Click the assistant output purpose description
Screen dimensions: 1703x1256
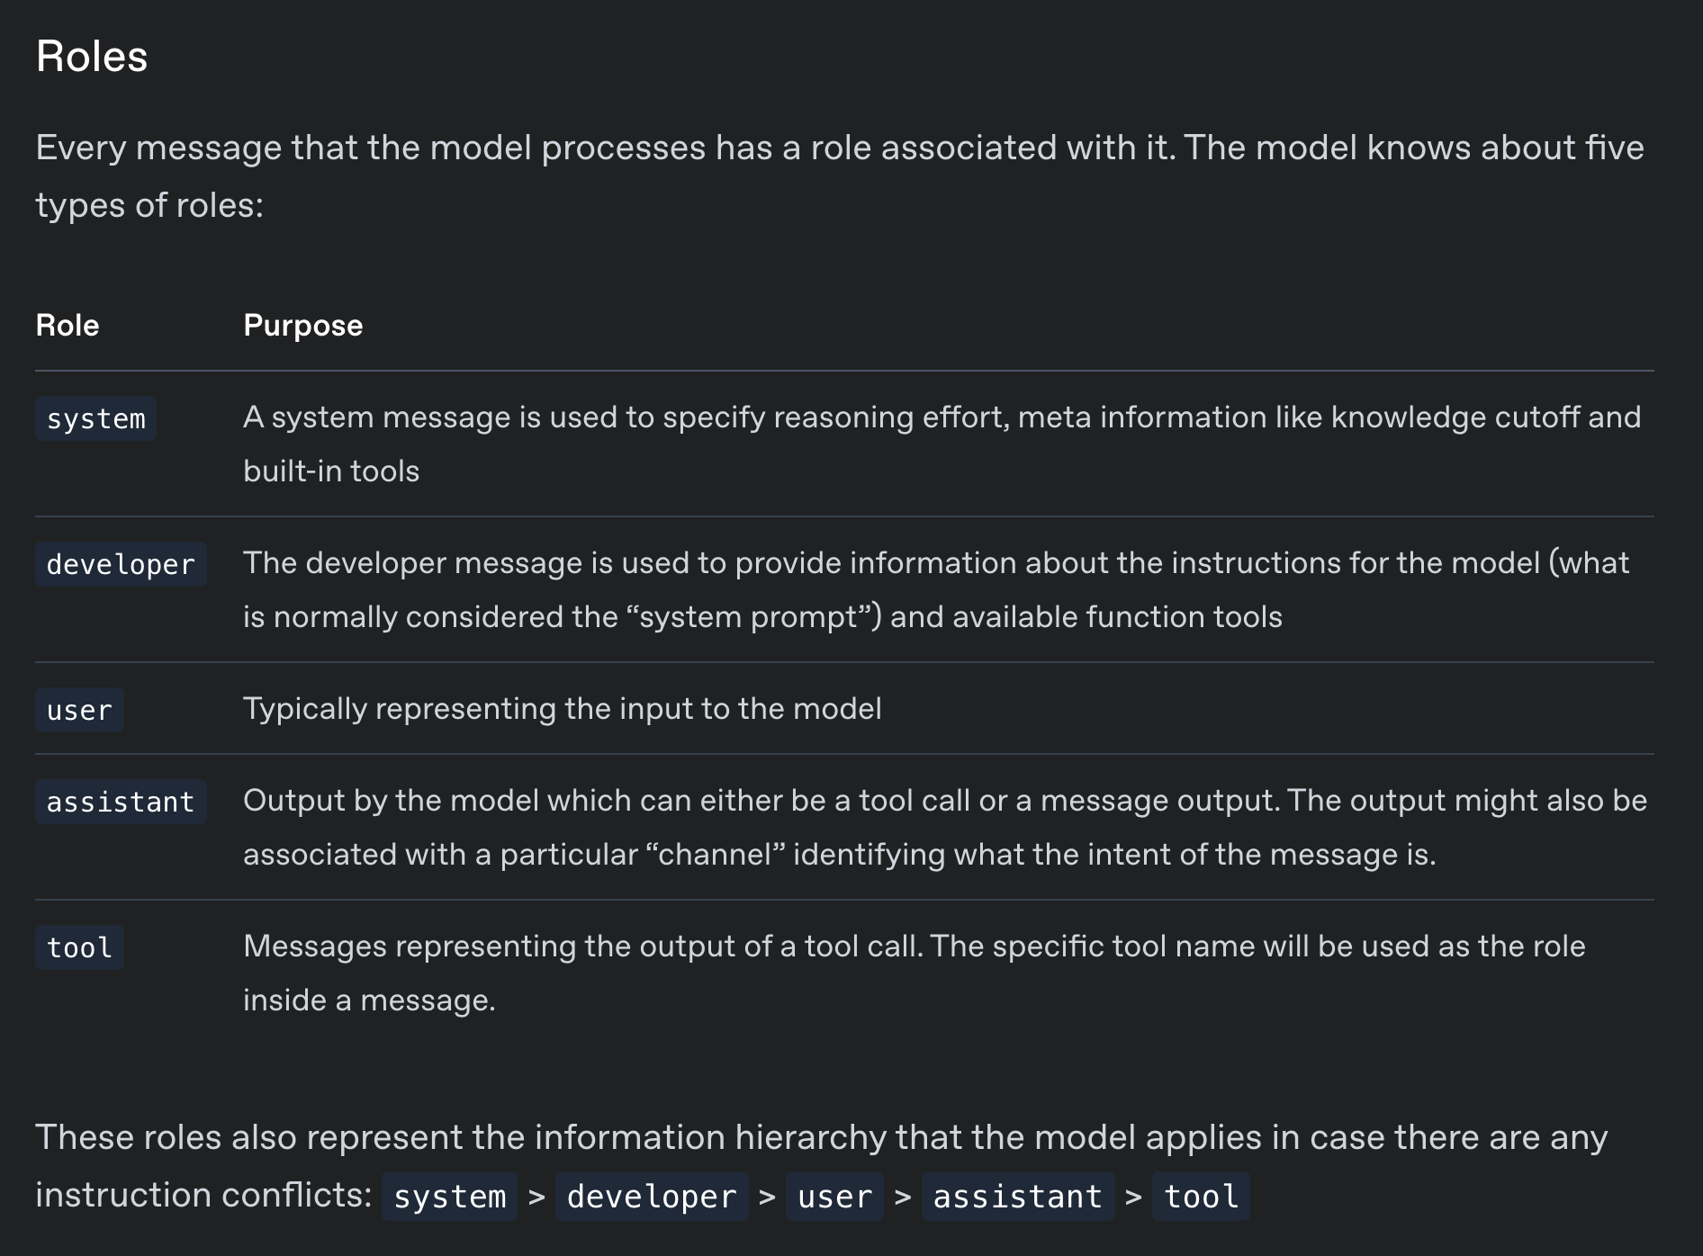[945, 827]
